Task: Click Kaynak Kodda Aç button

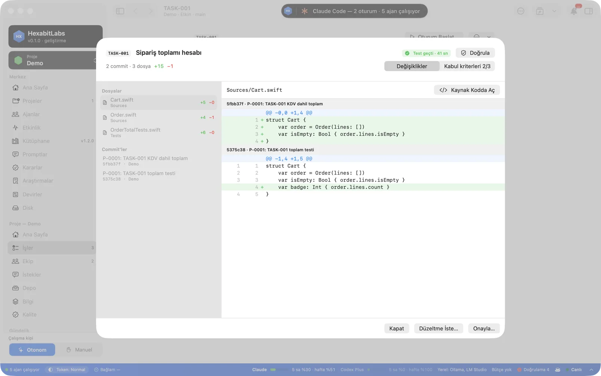Action: point(467,90)
